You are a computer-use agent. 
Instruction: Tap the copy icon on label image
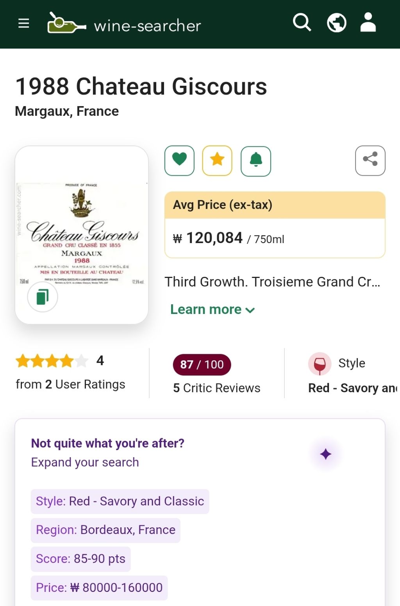pyautogui.click(x=43, y=297)
